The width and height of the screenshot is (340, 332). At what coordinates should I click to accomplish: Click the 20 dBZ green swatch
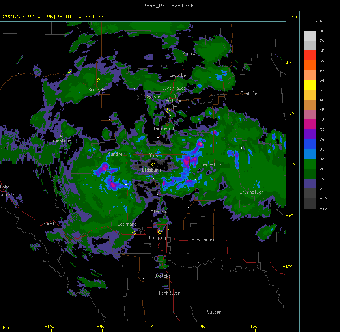pos(310,164)
